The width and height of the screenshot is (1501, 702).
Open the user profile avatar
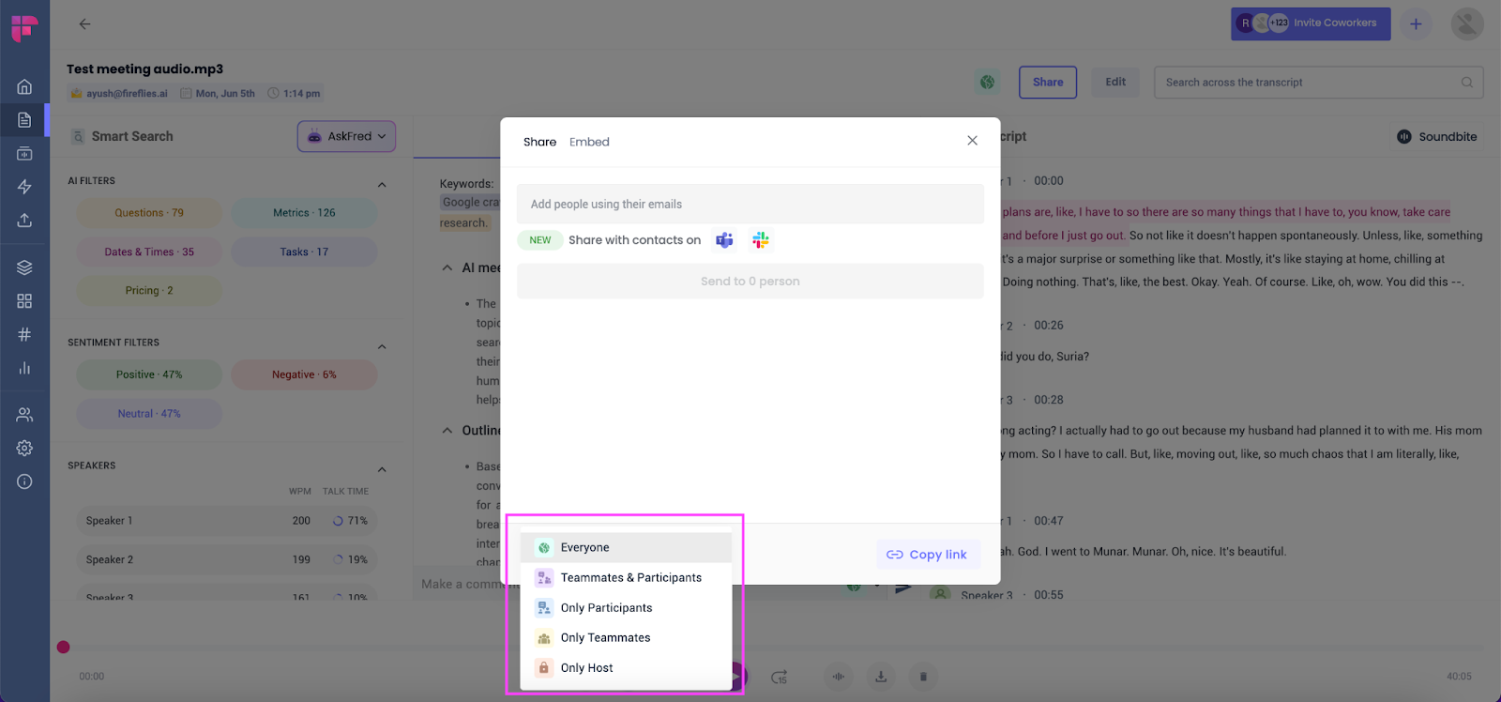click(1467, 23)
